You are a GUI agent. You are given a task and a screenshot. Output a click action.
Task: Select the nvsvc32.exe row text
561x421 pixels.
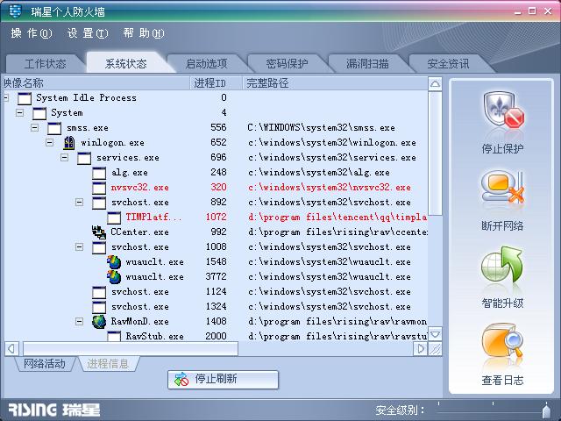tap(140, 188)
